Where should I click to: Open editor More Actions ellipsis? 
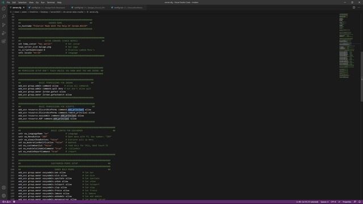[x=359, y=7]
